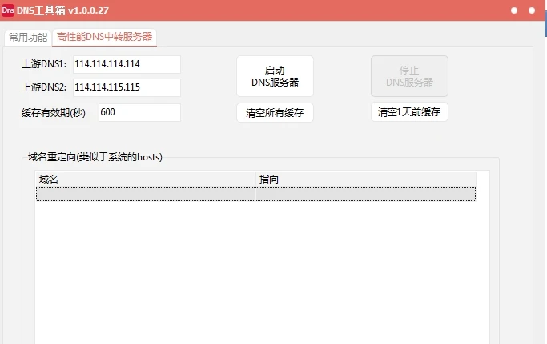Edit the 缓存有效期(秒) value field
The height and width of the screenshot is (344, 547).
[x=139, y=113]
